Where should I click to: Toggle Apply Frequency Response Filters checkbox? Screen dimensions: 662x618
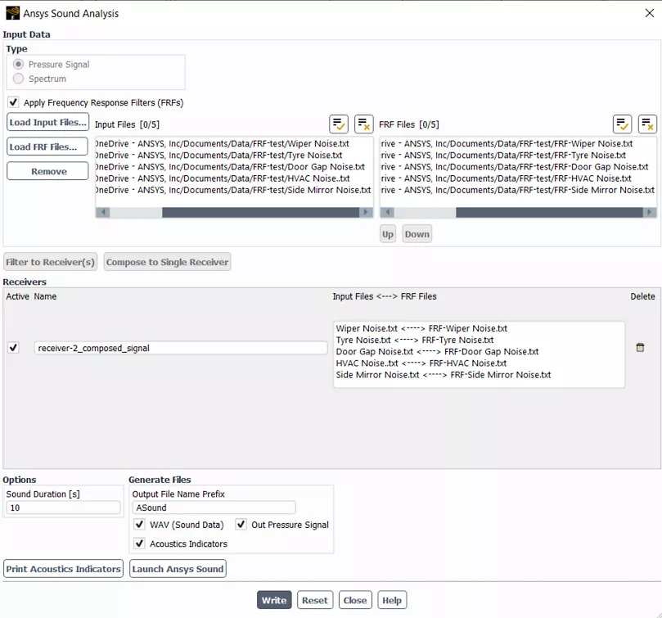pyautogui.click(x=14, y=102)
